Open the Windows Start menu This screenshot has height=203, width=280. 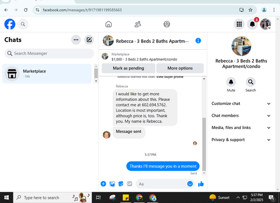7,197
